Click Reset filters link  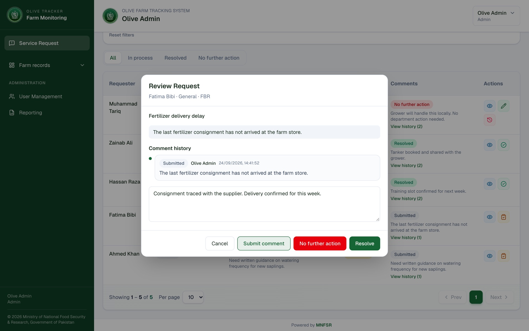click(122, 35)
